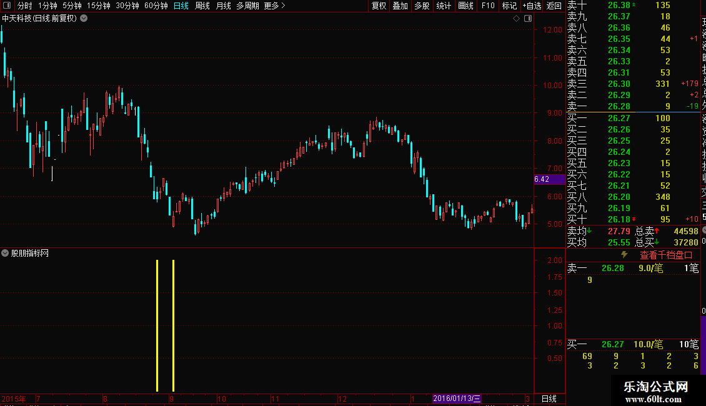Click the 叠加 overlay button
The image size is (706, 406).
[x=400, y=6]
